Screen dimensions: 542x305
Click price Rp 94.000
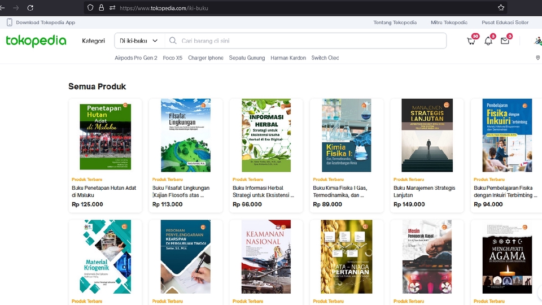point(488,204)
